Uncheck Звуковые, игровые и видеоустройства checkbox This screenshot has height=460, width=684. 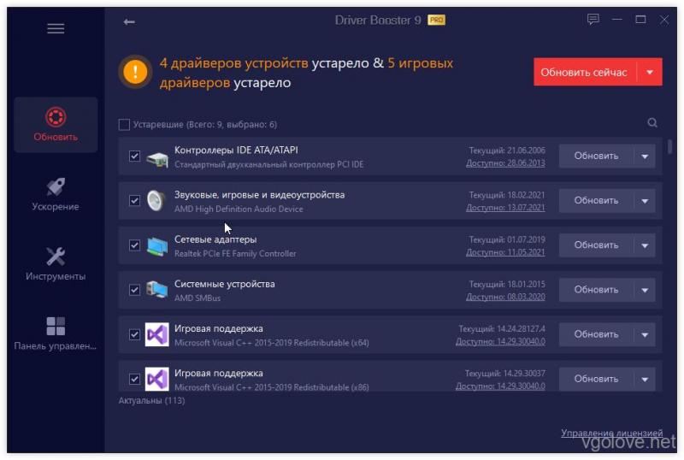coord(134,201)
